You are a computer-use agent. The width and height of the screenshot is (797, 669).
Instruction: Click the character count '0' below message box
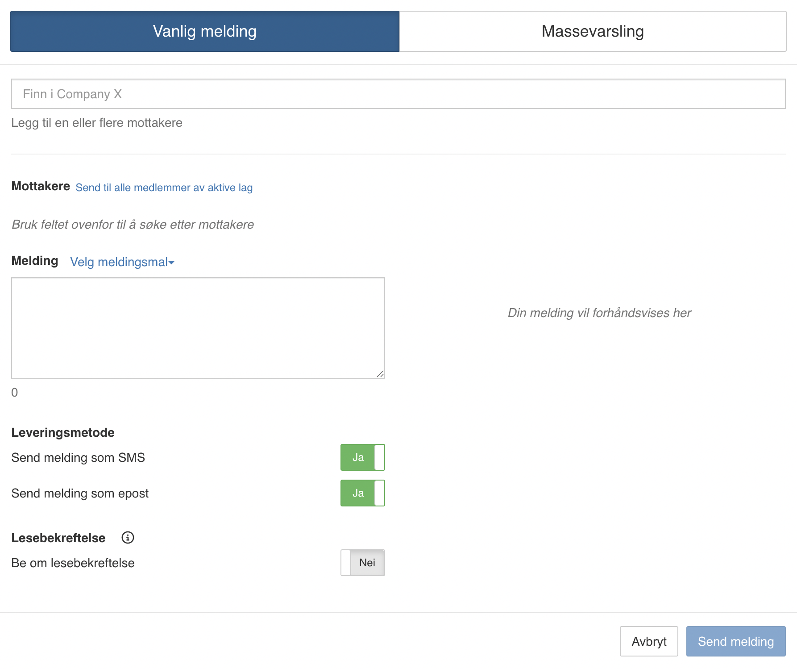15,393
